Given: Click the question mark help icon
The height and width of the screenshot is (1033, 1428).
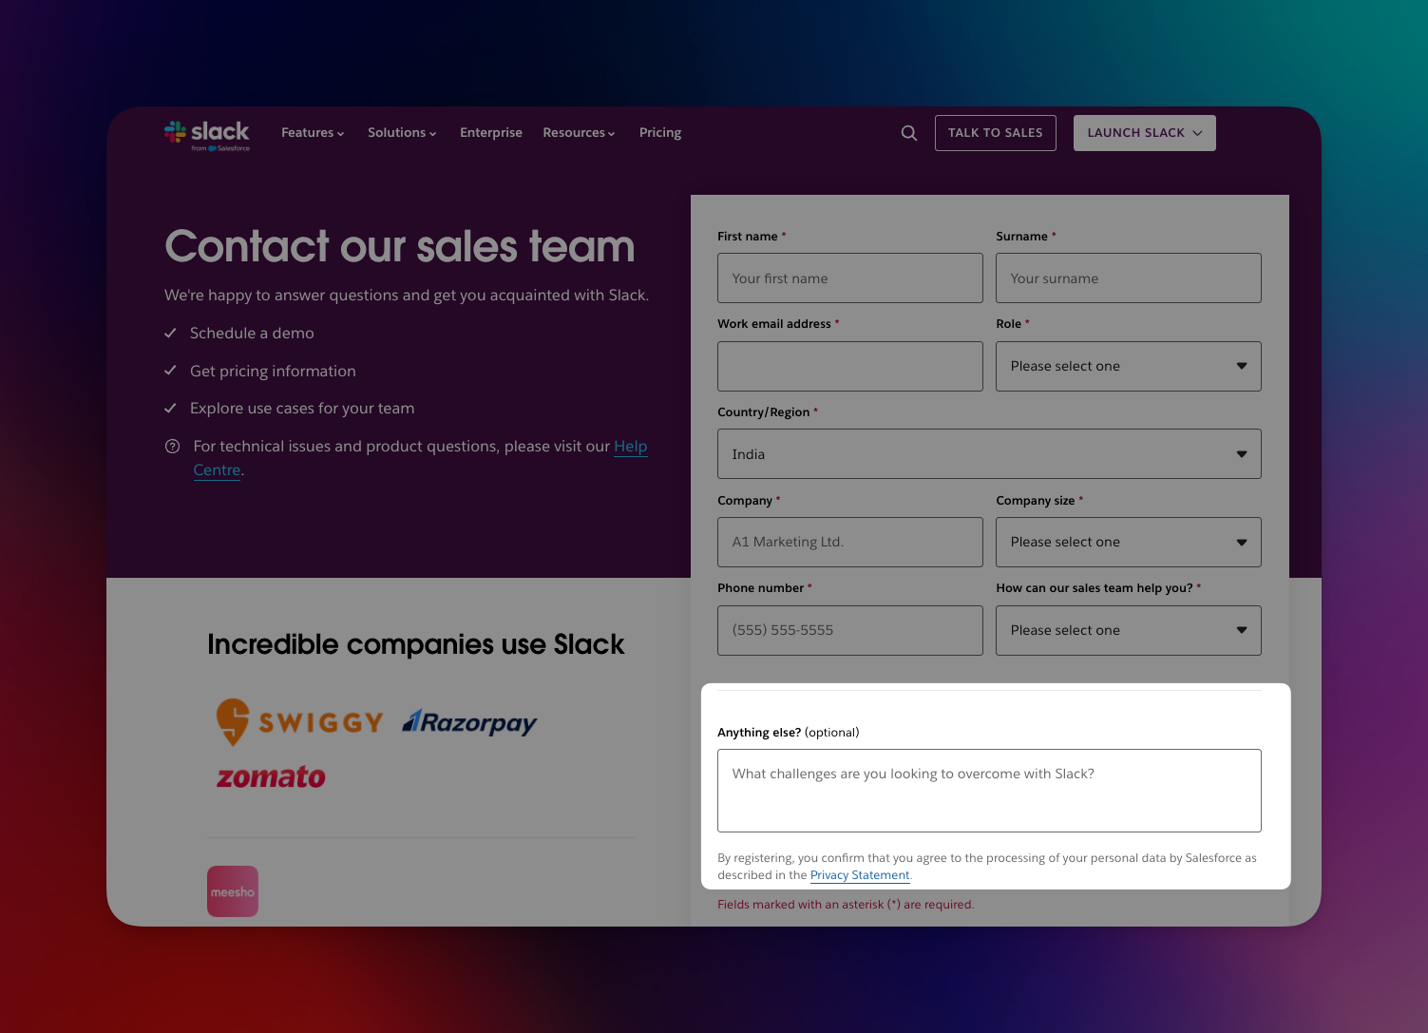Looking at the screenshot, I should coord(173,447).
